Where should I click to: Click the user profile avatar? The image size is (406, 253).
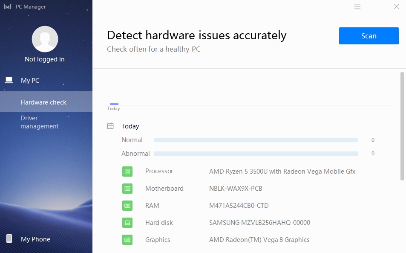pyautogui.click(x=45, y=39)
